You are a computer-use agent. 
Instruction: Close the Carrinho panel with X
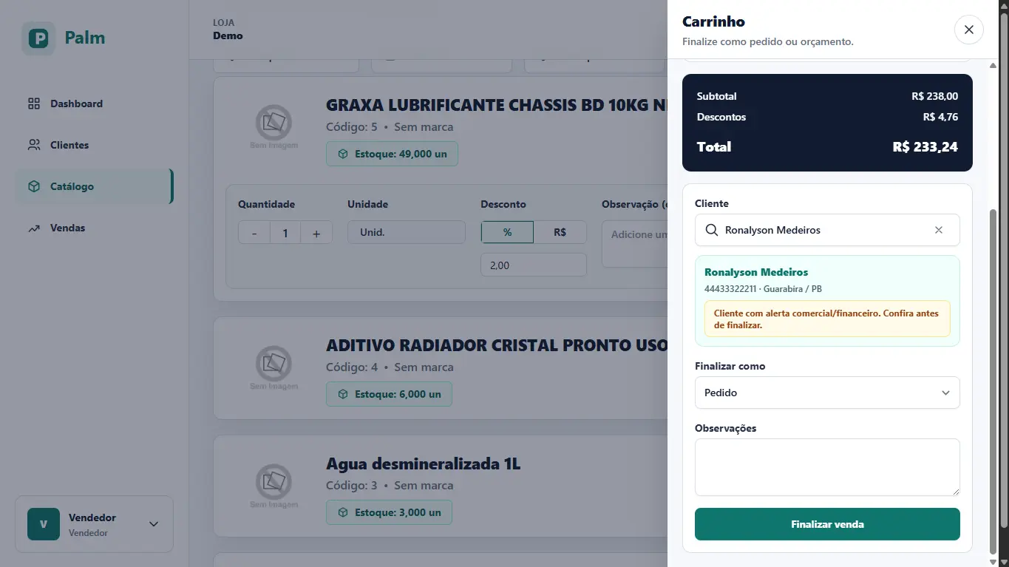click(968, 30)
